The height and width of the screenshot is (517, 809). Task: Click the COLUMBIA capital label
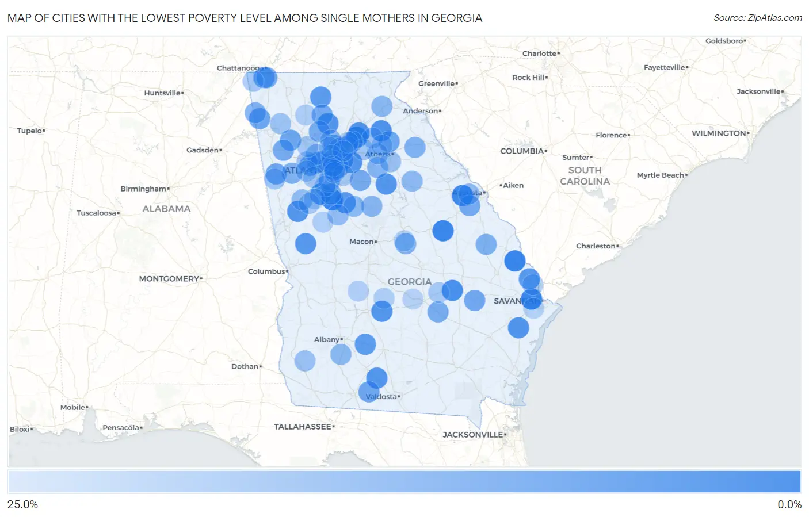(x=523, y=151)
